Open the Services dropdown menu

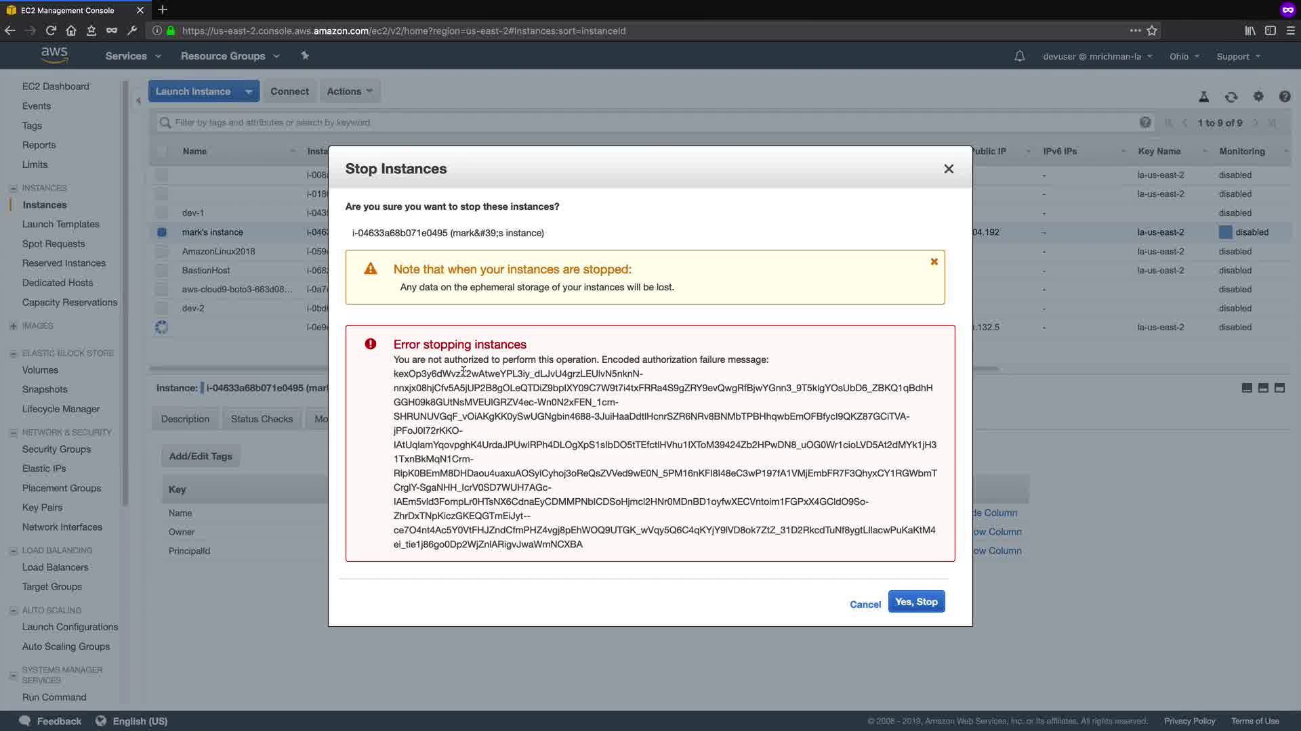tap(133, 56)
